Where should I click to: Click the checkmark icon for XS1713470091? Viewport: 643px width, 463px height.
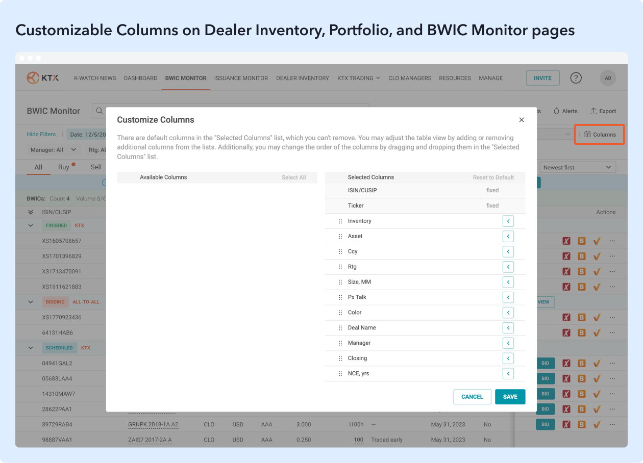[x=597, y=271]
